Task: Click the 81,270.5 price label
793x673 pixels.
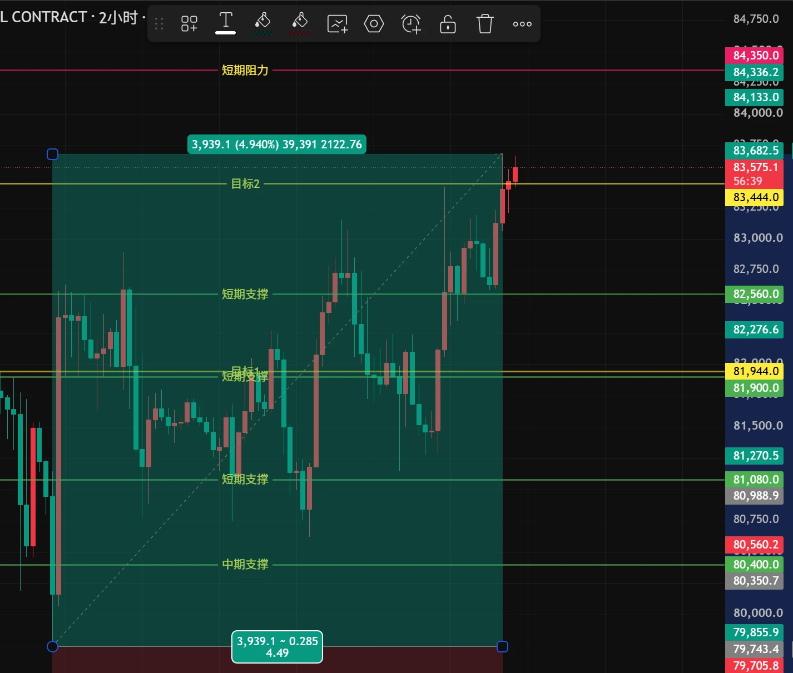Action: coord(755,456)
